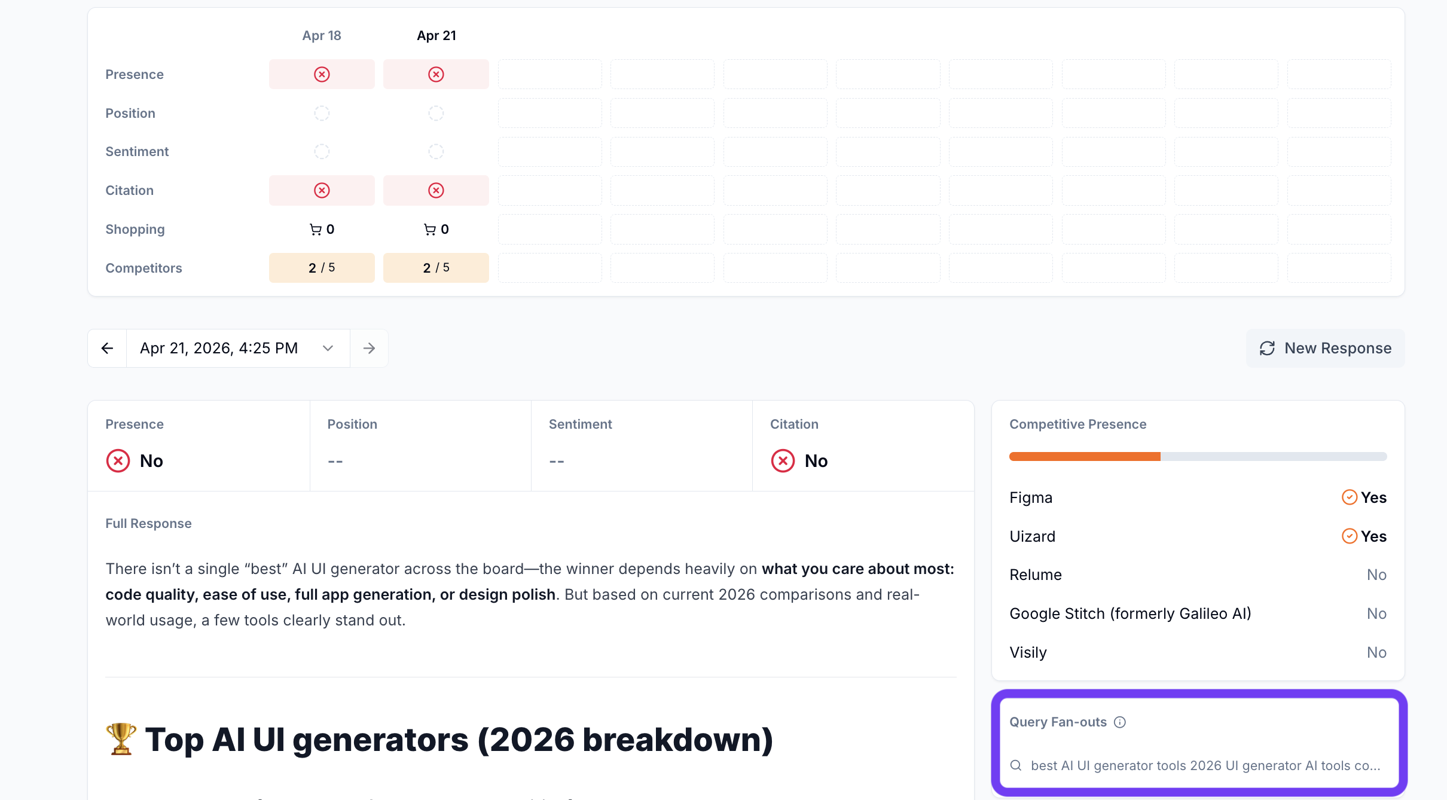
Task: Click the Figma Yes check indicator
Action: [1349, 497]
